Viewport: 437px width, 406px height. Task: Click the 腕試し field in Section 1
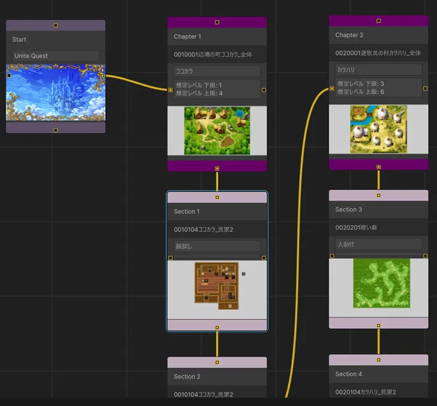tap(217, 246)
